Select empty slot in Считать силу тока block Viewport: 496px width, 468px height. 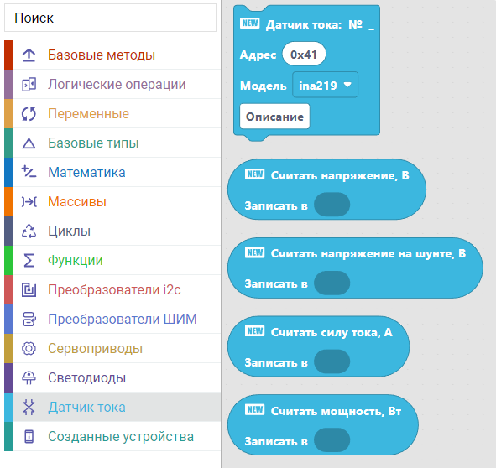click(x=332, y=361)
